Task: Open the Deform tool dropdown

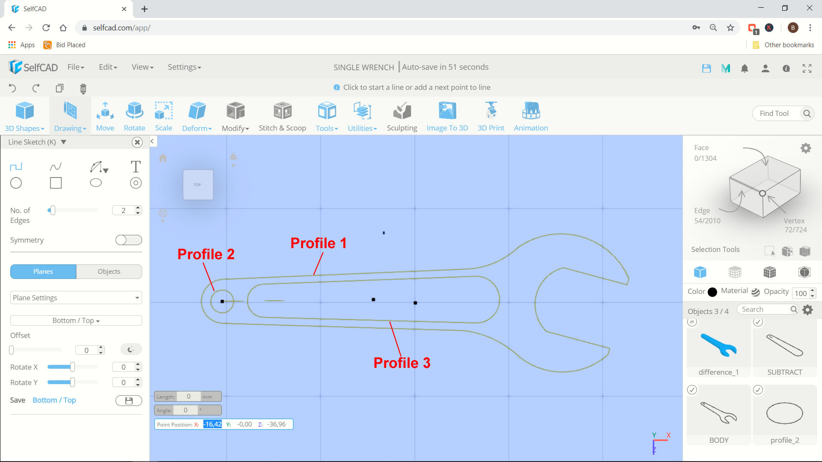Action: pyautogui.click(x=197, y=116)
